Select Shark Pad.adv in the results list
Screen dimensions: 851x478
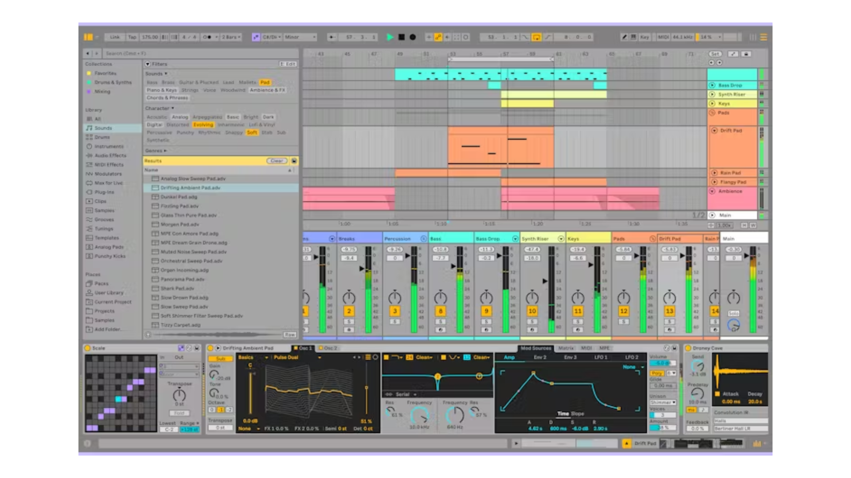pyautogui.click(x=177, y=289)
